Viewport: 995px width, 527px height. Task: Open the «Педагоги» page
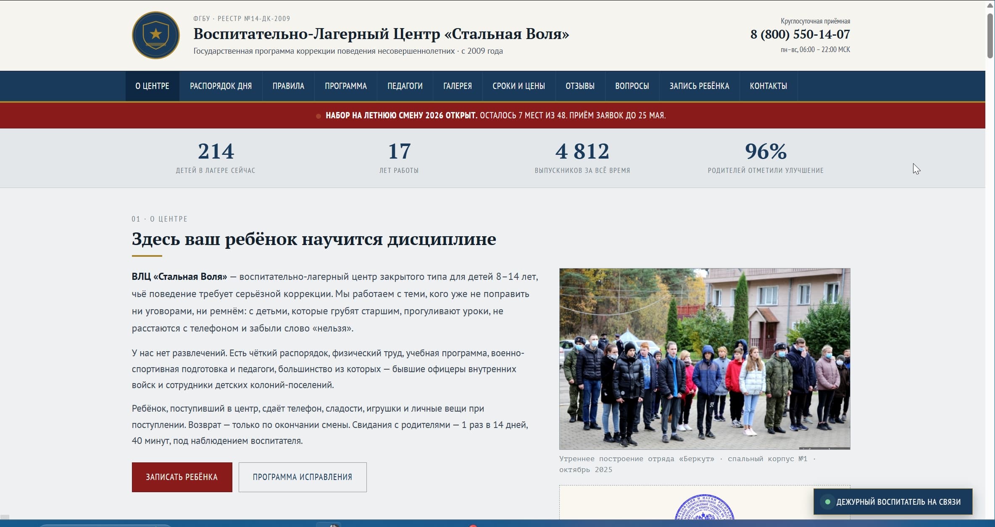405,86
